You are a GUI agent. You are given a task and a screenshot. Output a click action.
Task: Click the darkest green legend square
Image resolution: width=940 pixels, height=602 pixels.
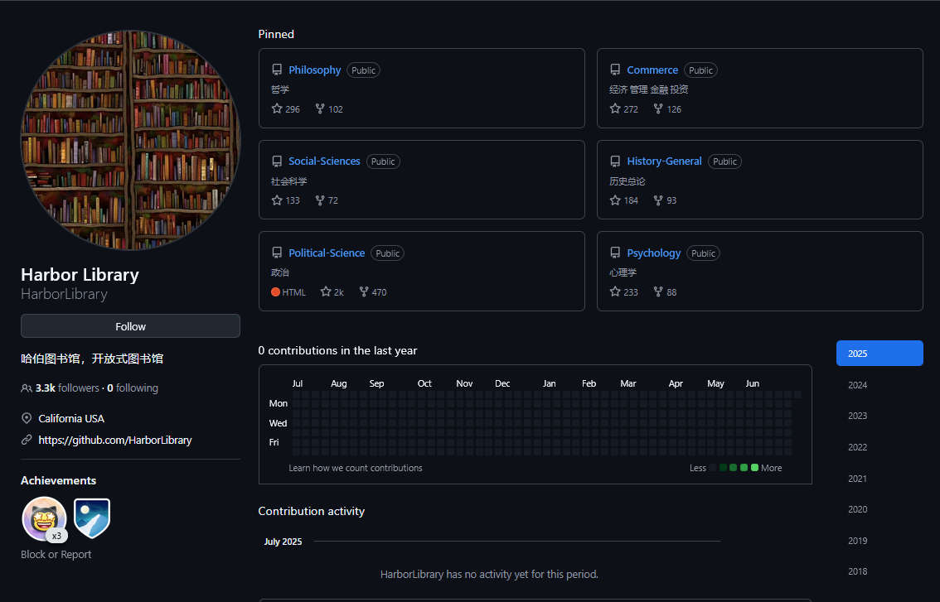[x=724, y=468]
